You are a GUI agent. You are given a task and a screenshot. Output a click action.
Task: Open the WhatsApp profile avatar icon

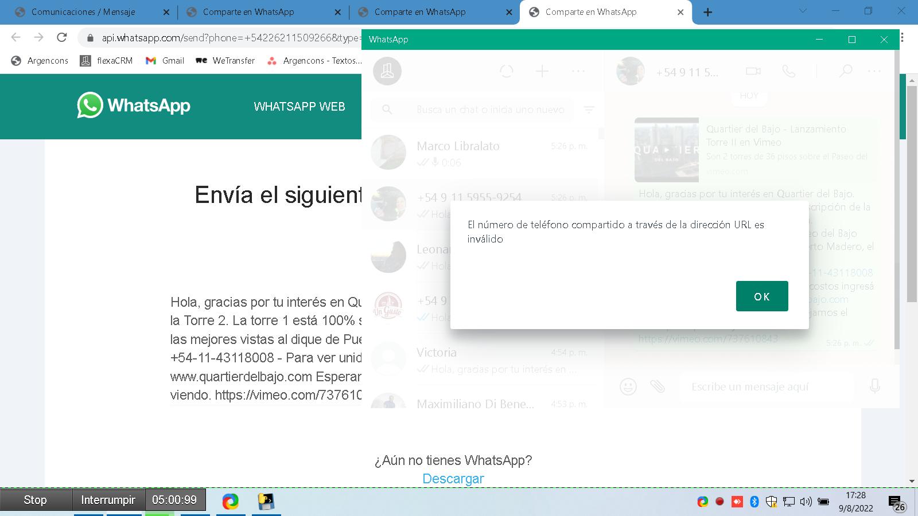click(x=387, y=71)
